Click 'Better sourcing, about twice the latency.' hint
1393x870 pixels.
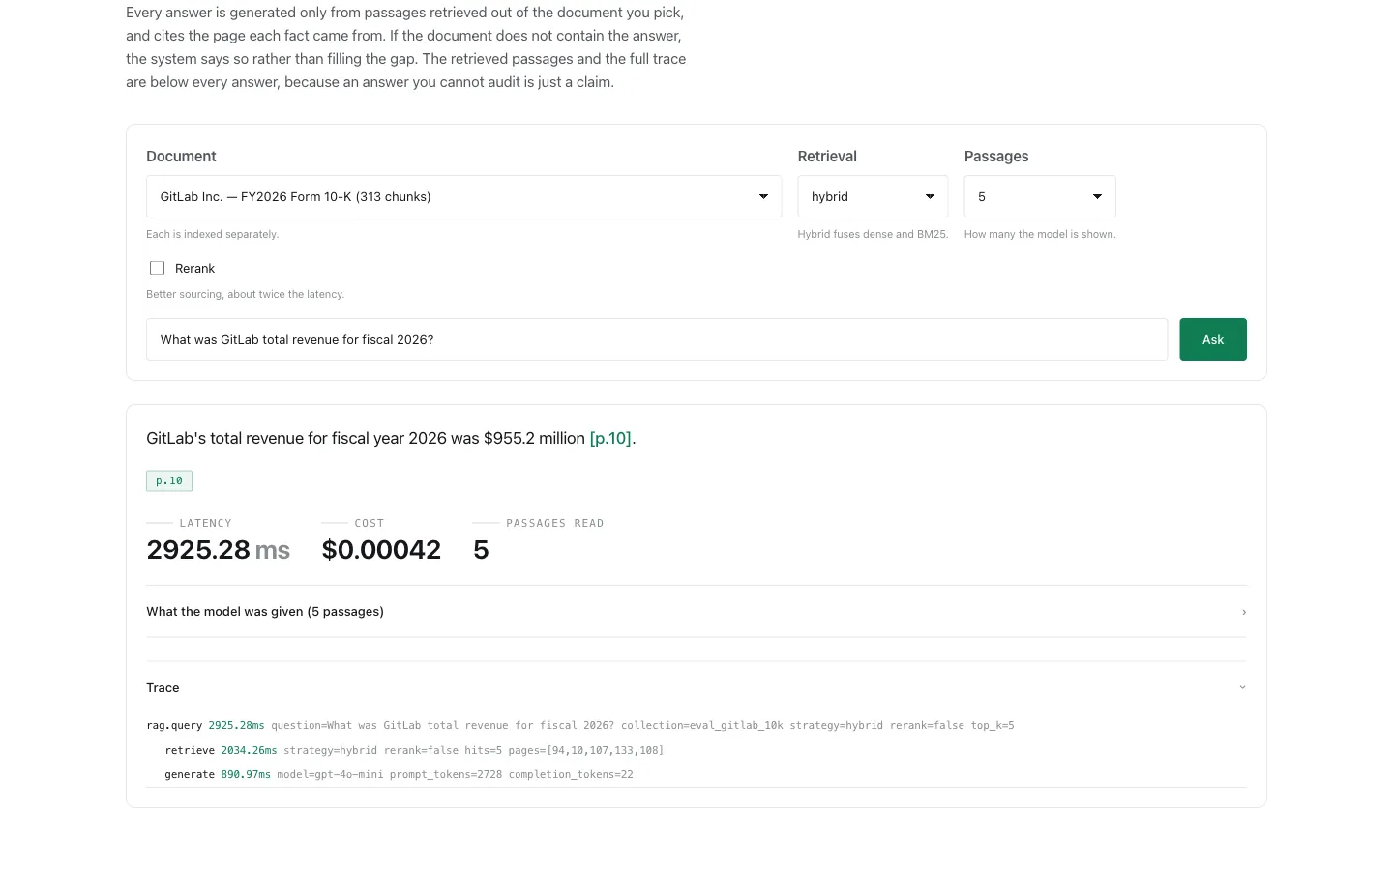245,294
